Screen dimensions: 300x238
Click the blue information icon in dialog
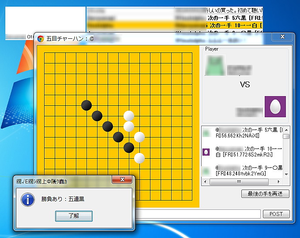[x=28, y=199]
